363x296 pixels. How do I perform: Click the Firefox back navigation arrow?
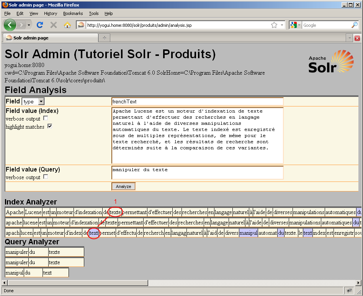[10, 25]
